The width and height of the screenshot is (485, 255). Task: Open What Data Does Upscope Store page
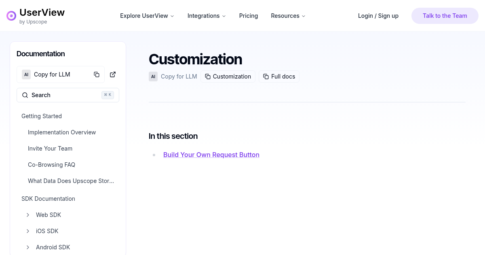(x=71, y=181)
